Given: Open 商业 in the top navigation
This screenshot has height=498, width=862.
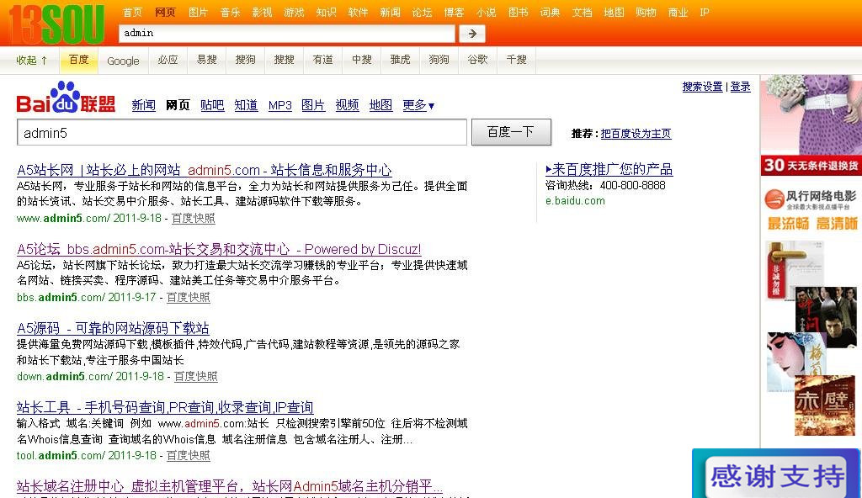Looking at the screenshot, I should tap(678, 12).
